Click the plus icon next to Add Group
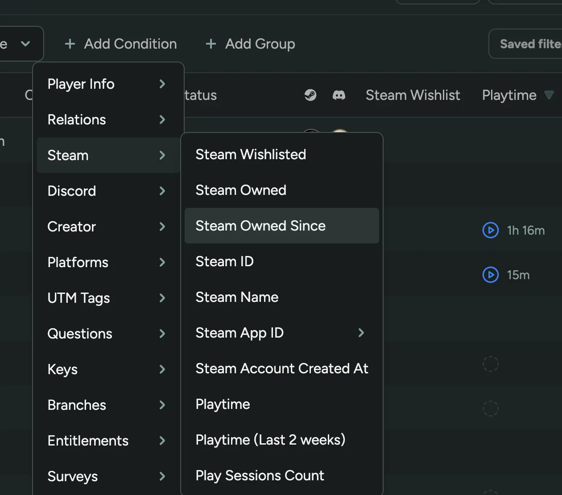This screenshot has width=562, height=495. click(x=210, y=44)
